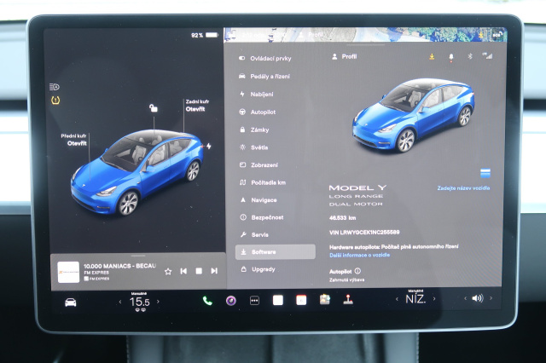Open car controls icon in bottom bar
Image resolution: width=546 pixels, height=363 pixels.
tap(70, 302)
